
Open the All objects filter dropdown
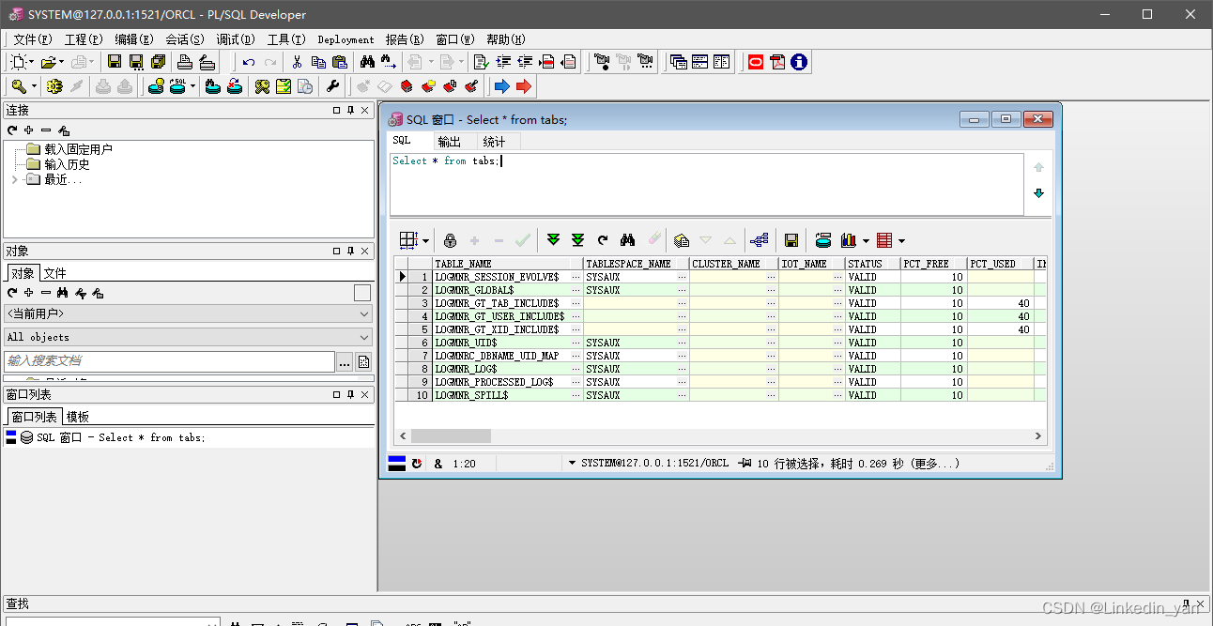188,337
